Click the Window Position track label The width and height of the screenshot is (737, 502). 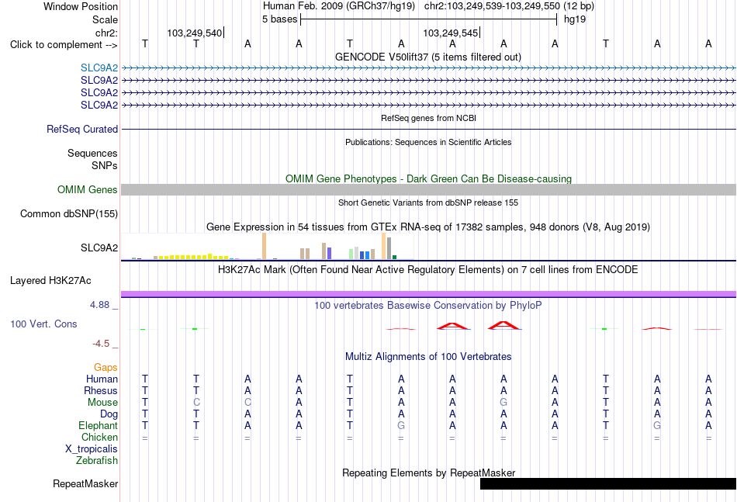pyautogui.click(x=81, y=6)
